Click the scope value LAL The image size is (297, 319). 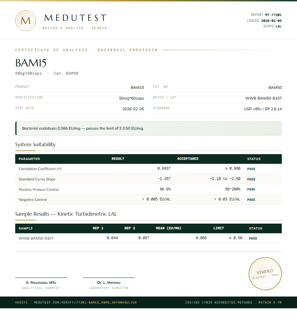tap(278, 26)
